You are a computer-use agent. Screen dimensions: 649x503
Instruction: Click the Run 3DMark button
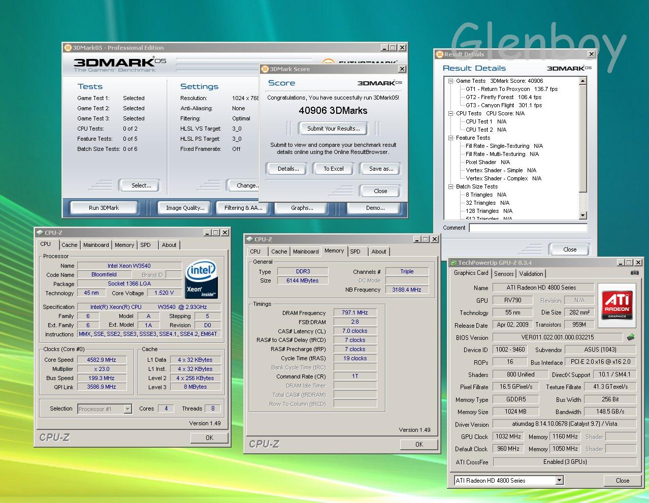coord(104,208)
